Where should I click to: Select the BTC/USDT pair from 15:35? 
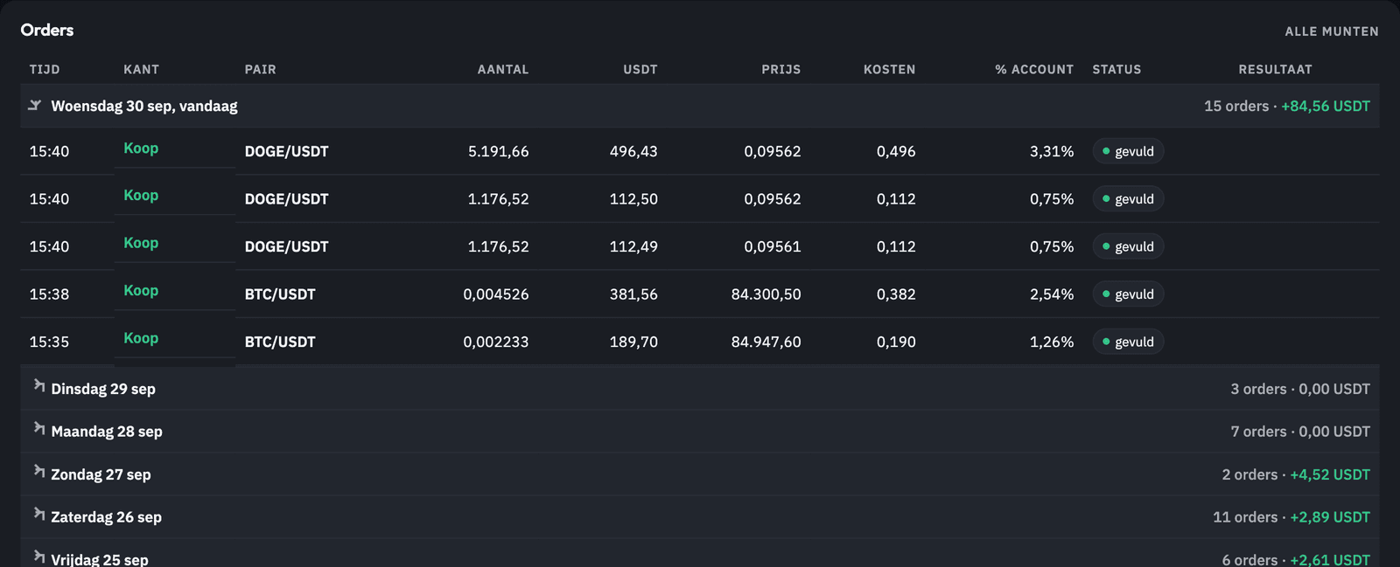[280, 342]
